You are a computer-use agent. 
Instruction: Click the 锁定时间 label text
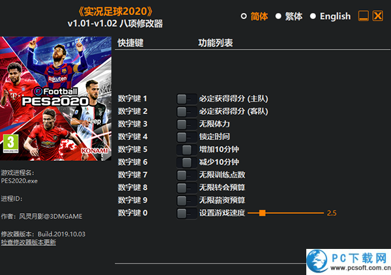[214, 137]
